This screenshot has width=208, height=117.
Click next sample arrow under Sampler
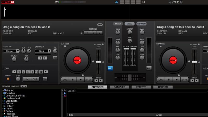coord(45,58)
